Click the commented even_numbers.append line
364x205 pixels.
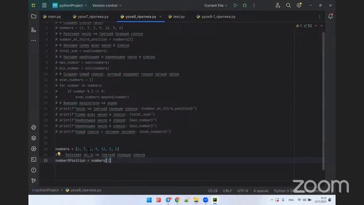coord(92,97)
